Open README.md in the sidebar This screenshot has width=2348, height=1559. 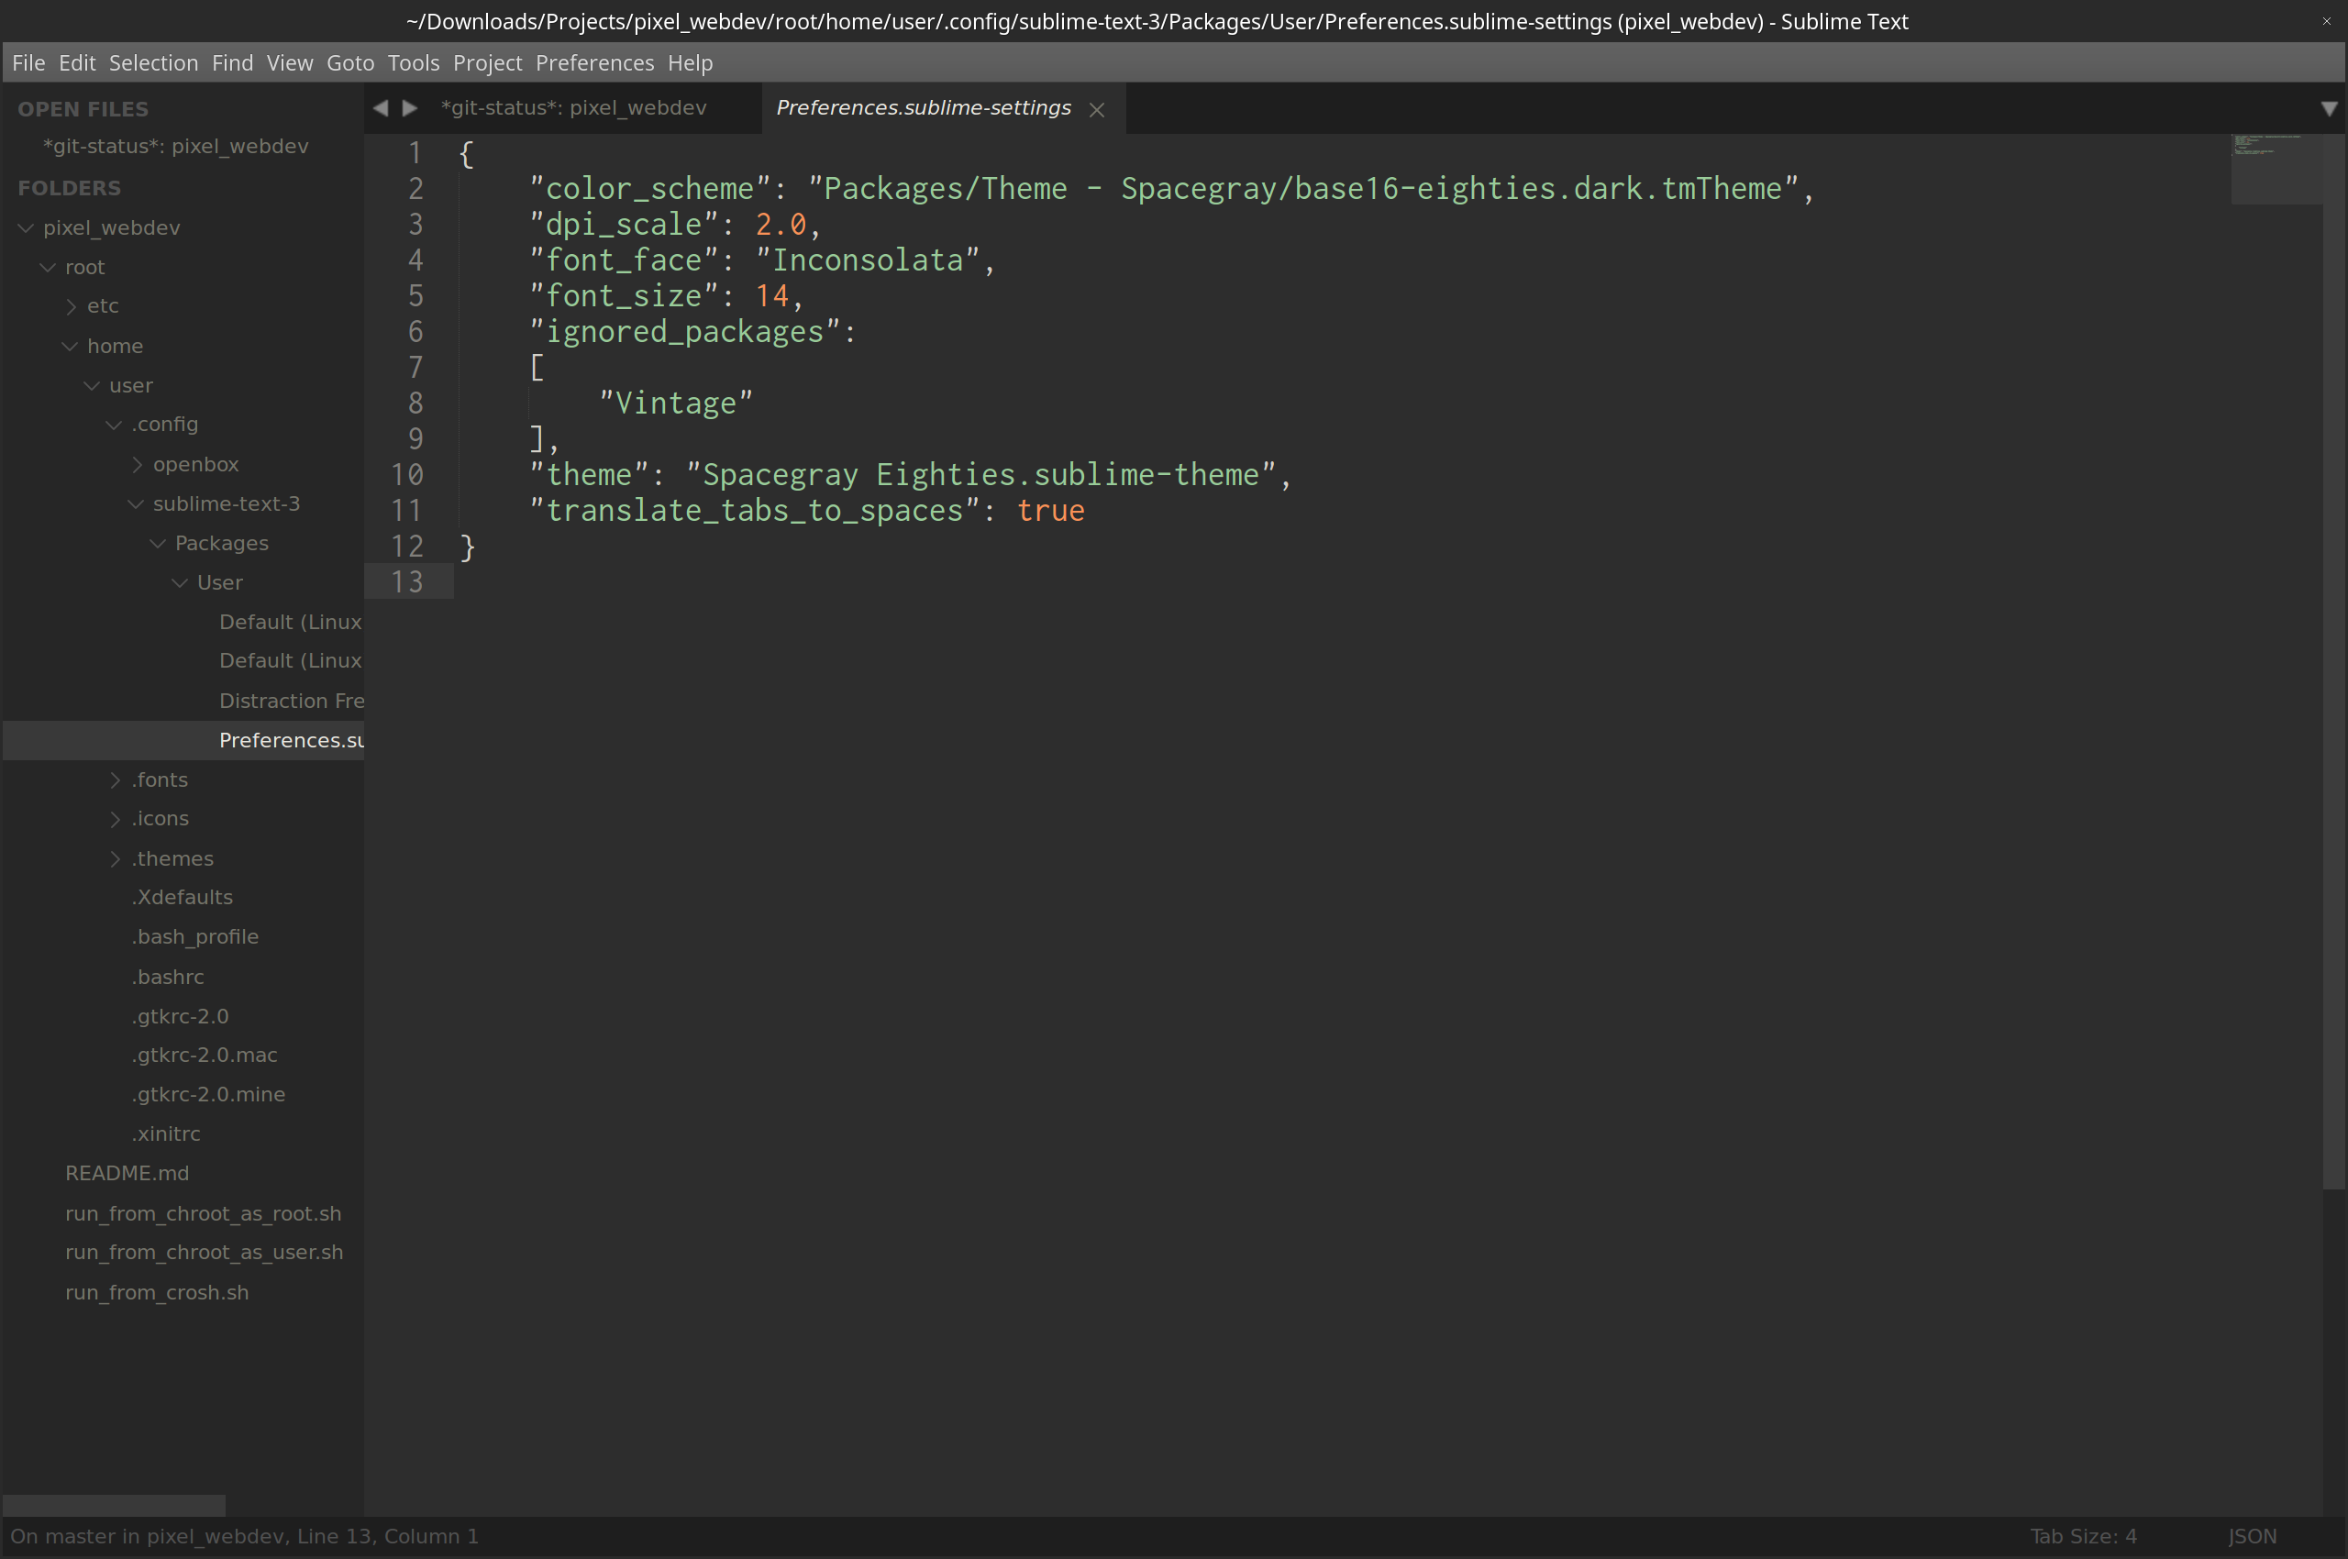point(127,1173)
